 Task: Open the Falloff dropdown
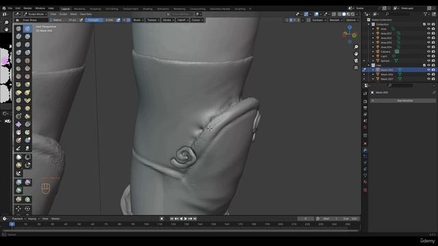click(x=183, y=20)
